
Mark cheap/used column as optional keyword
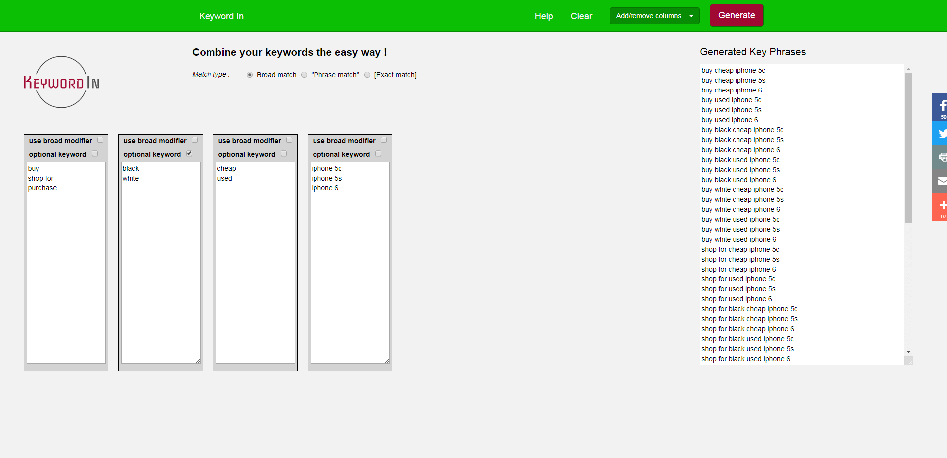point(284,154)
